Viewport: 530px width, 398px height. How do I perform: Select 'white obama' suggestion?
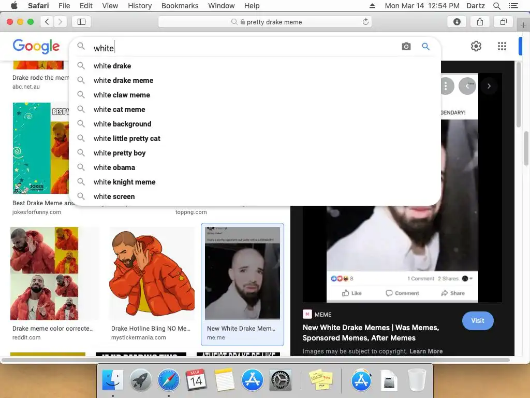tap(255, 167)
